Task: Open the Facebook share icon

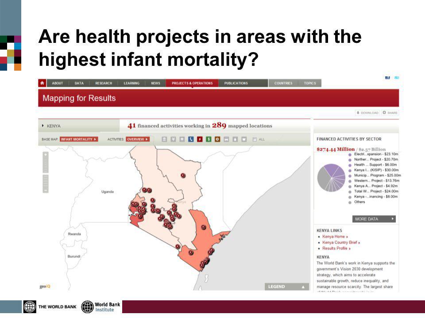Action: pos(388,78)
